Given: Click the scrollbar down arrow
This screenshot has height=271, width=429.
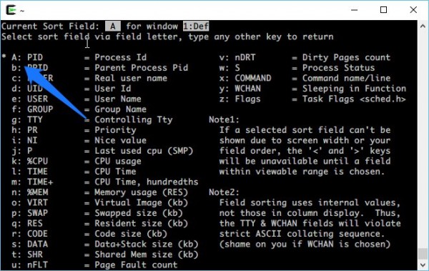Looking at the screenshot, I should tap(423, 265).
